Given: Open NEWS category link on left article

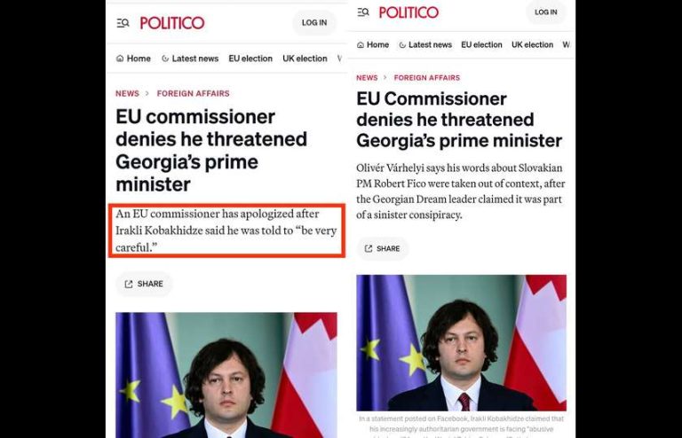Looking at the screenshot, I should (x=127, y=93).
